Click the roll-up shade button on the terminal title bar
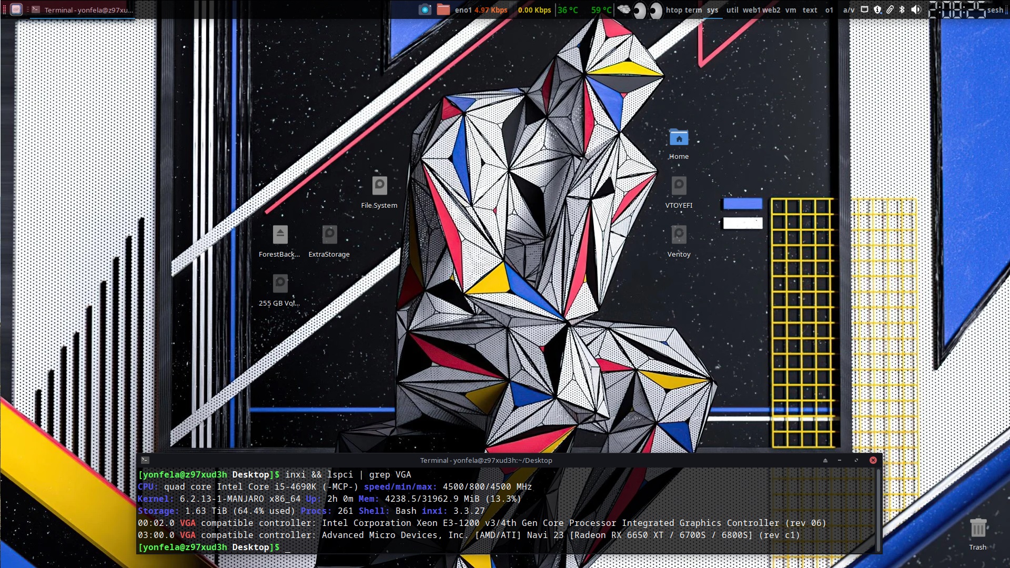This screenshot has height=568, width=1010. coord(825,460)
